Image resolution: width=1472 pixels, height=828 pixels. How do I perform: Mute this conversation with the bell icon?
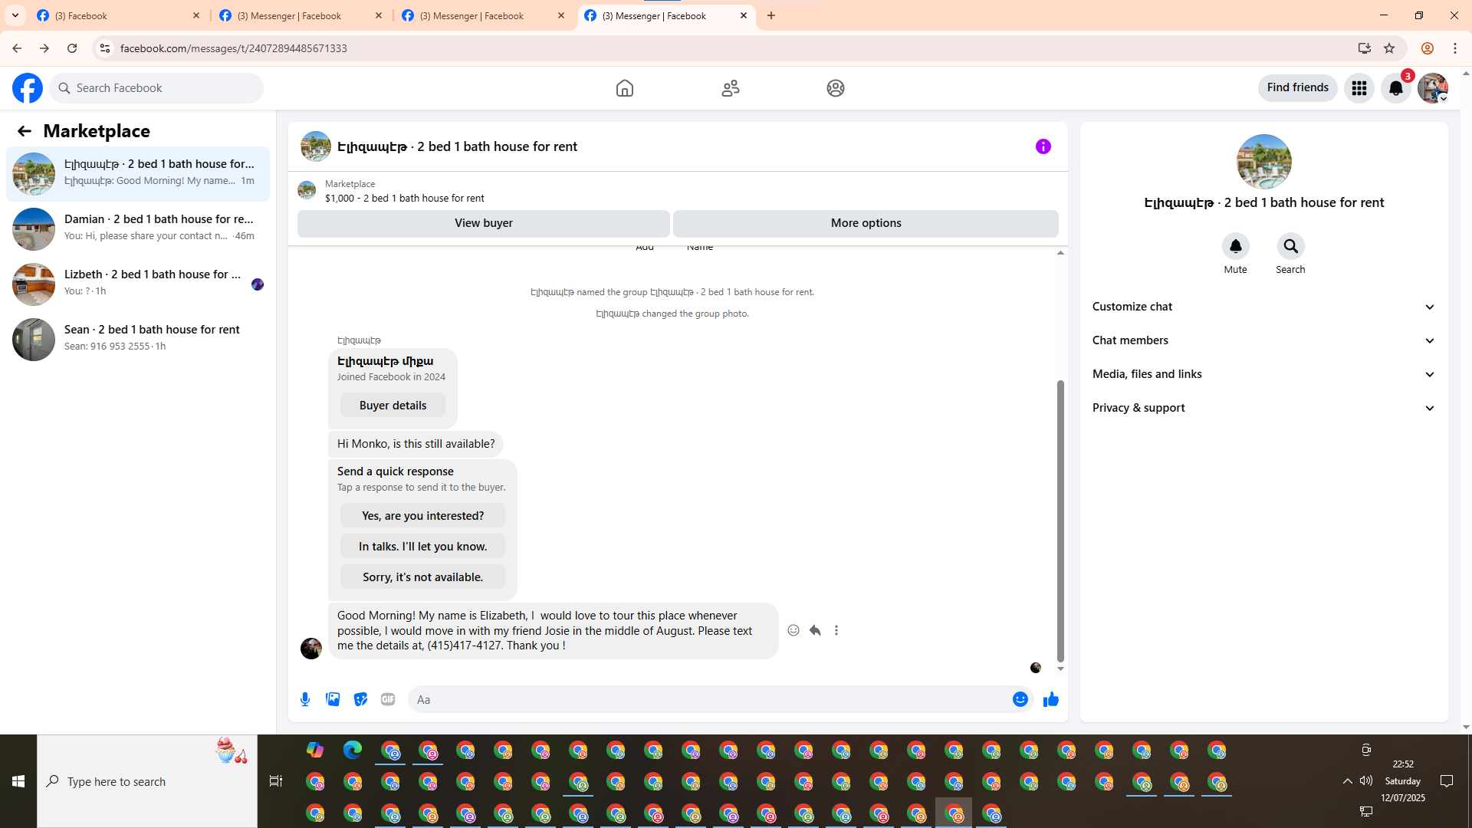1235,246
